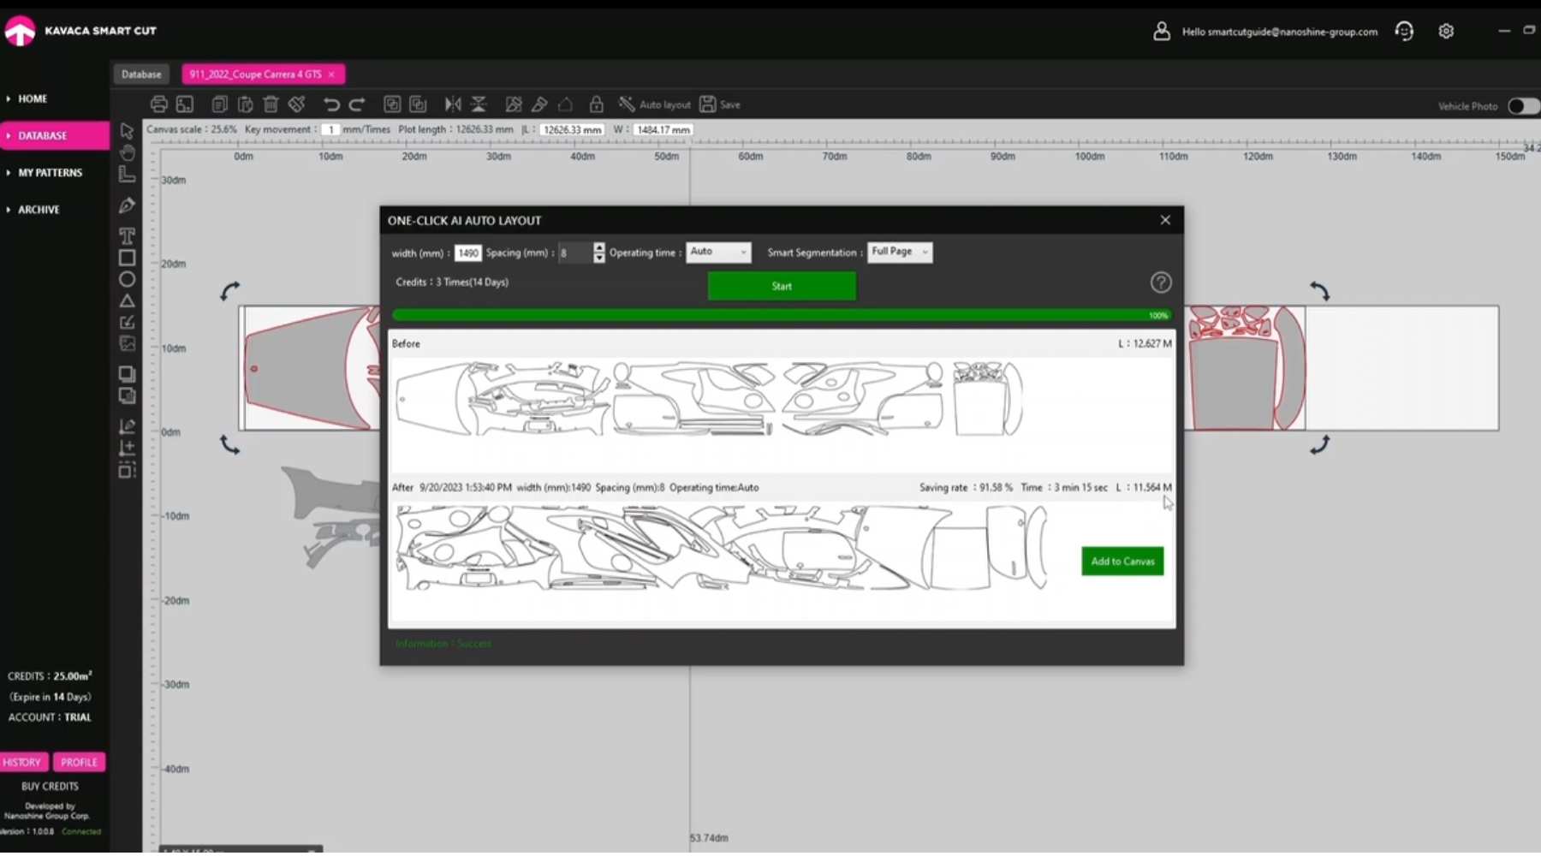Delete selection with the trash icon
The width and height of the screenshot is (1541, 856).
click(x=271, y=104)
